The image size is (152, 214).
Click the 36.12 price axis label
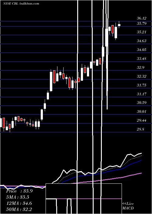[141, 18]
